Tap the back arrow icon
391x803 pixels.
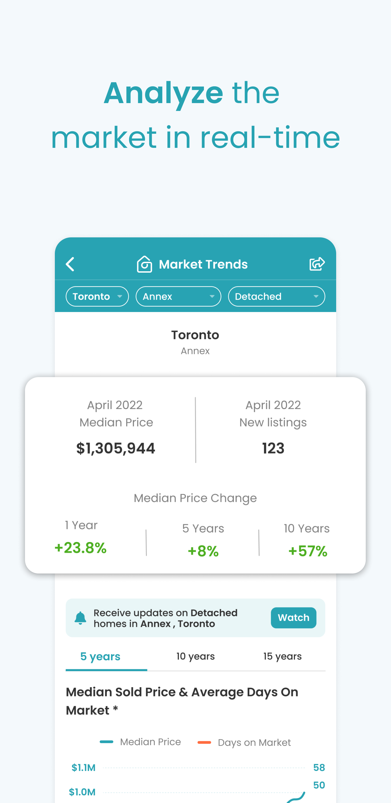70,264
